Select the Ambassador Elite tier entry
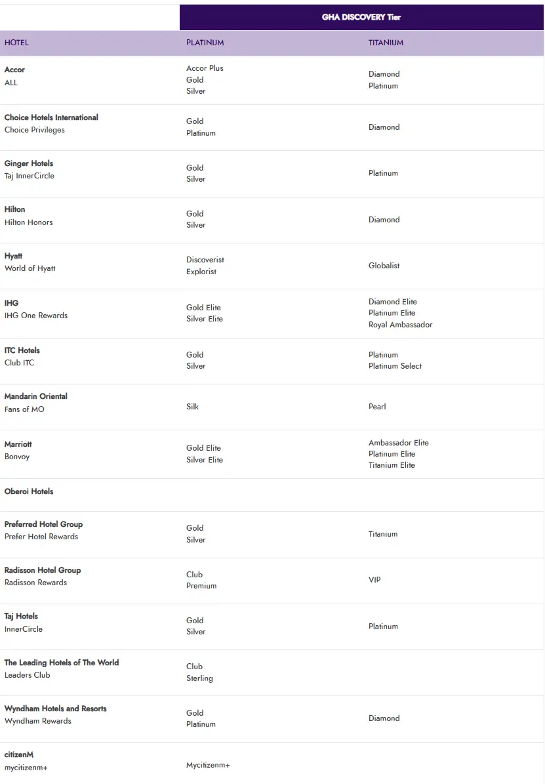 [x=398, y=443]
